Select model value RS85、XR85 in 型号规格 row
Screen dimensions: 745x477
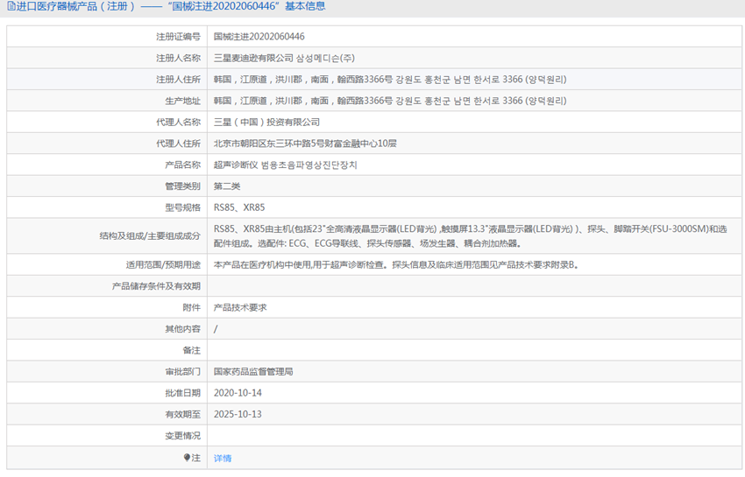coord(239,207)
